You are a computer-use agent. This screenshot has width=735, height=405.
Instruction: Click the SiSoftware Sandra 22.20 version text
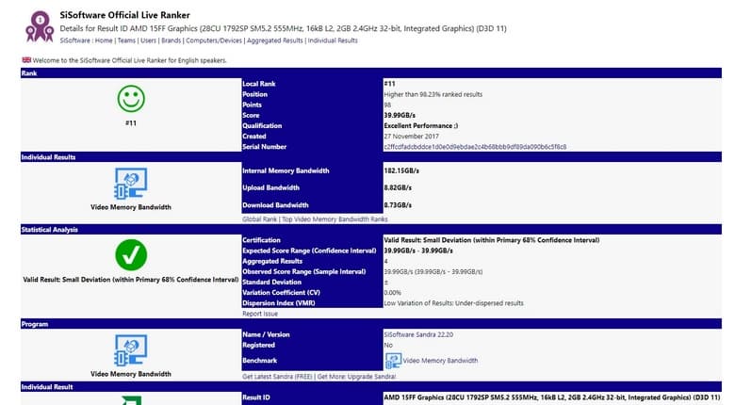(418, 334)
